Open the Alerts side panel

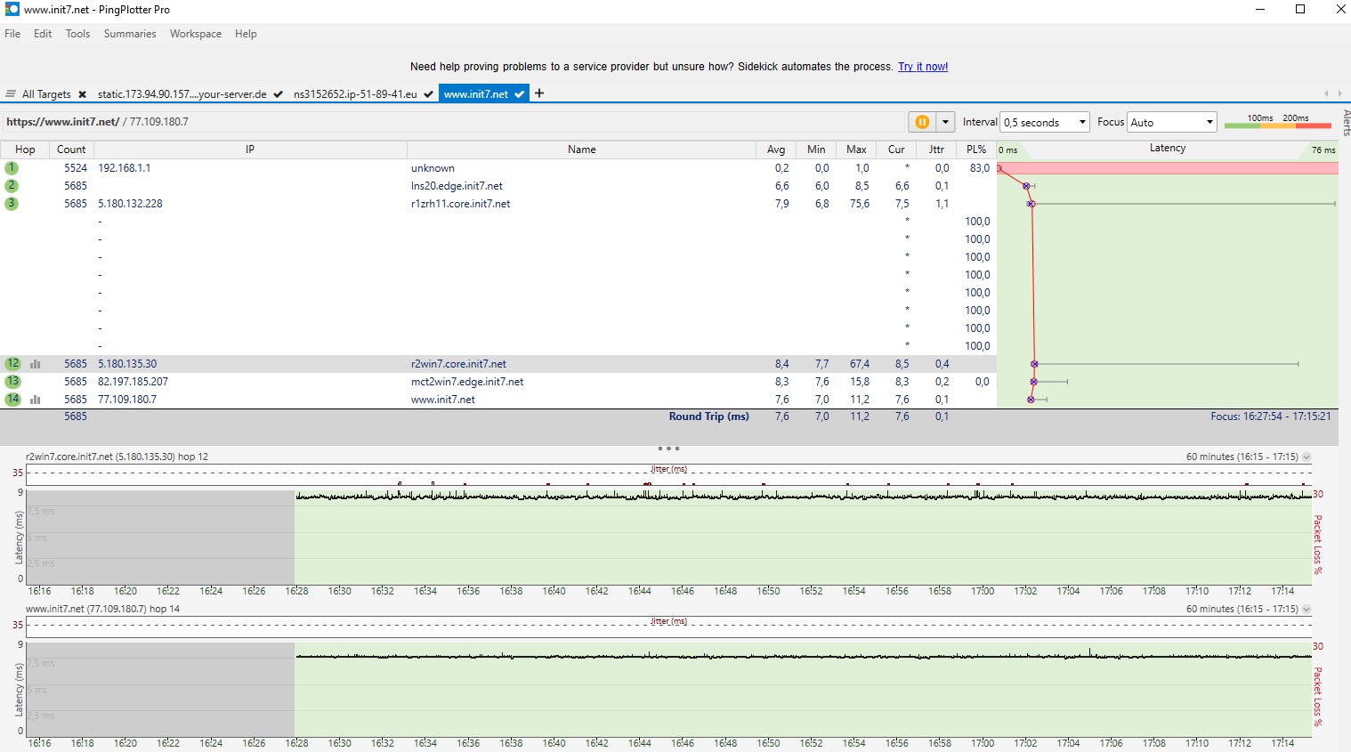click(1346, 123)
